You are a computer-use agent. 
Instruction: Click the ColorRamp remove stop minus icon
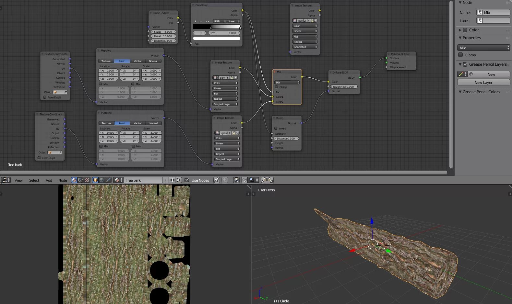(x=201, y=21)
